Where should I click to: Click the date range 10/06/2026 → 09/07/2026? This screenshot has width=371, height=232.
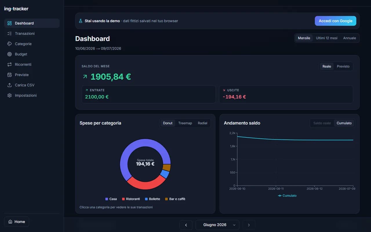pyautogui.click(x=98, y=48)
